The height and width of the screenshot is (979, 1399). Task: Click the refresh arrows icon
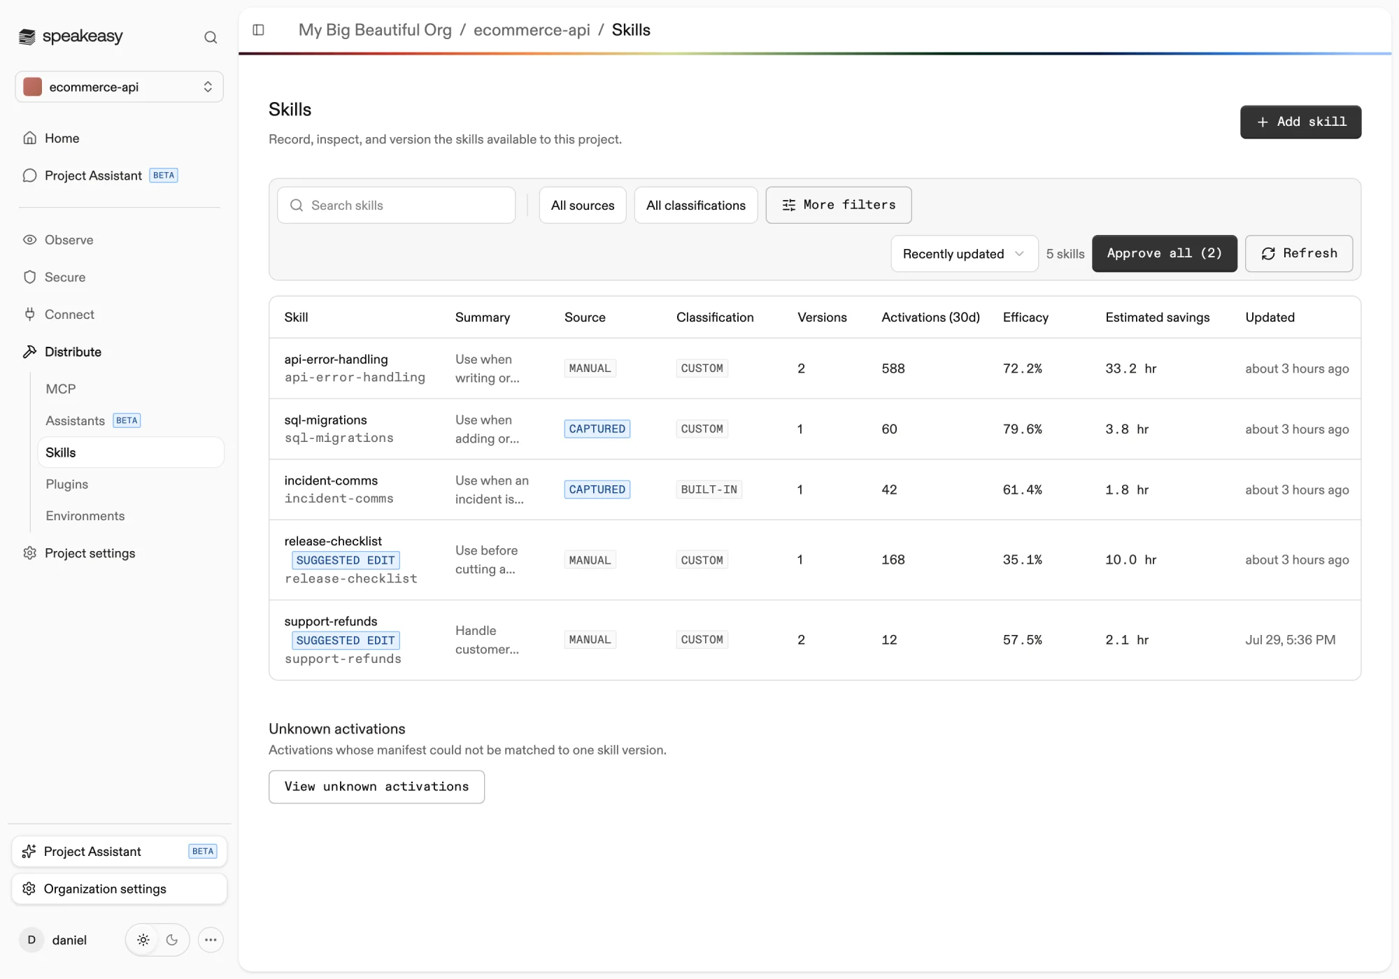[x=1268, y=254]
